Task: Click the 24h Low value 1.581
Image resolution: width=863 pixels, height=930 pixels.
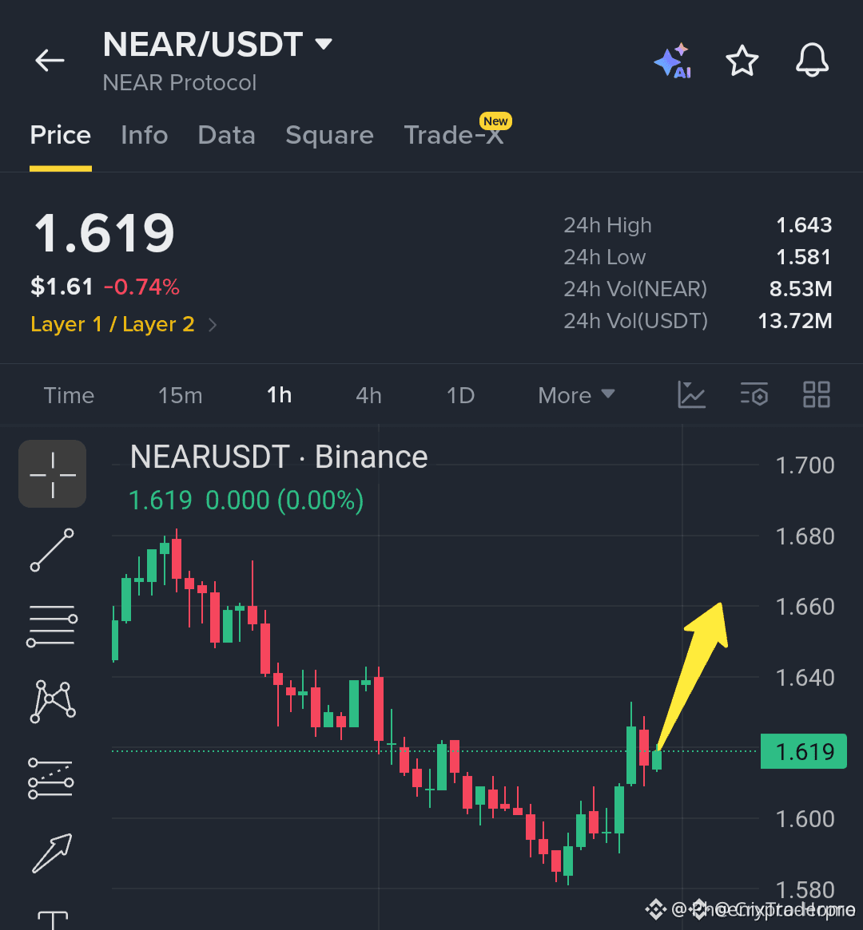Action: pos(804,257)
